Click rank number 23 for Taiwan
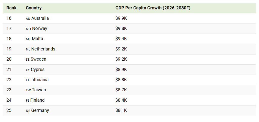 tap(9, 90)
